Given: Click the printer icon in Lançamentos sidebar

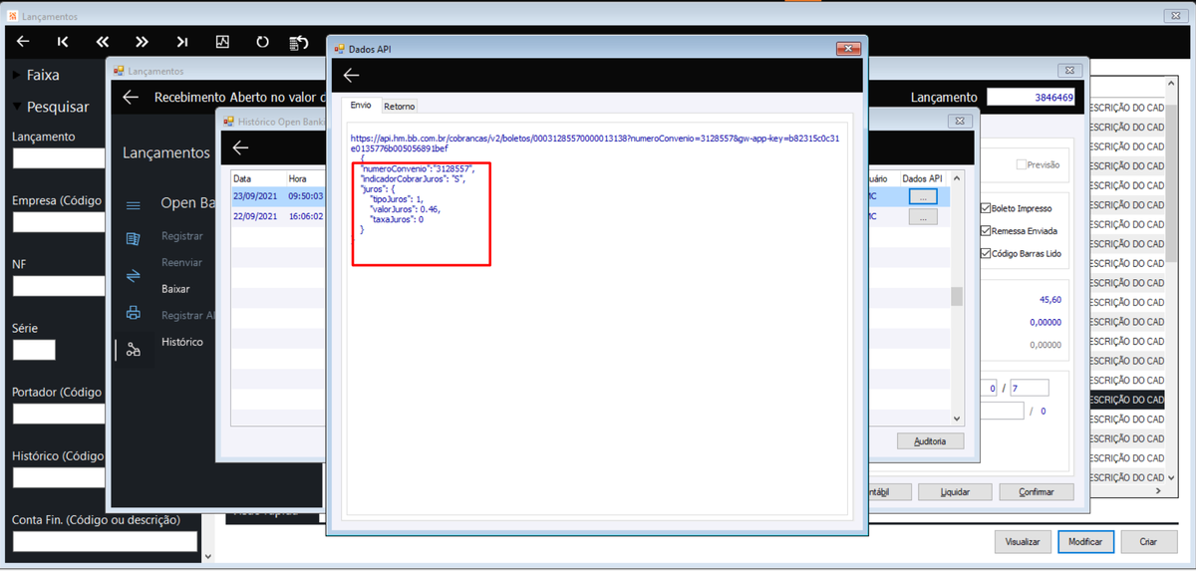Looking at the screenshot, I should (x=134, y=312).
